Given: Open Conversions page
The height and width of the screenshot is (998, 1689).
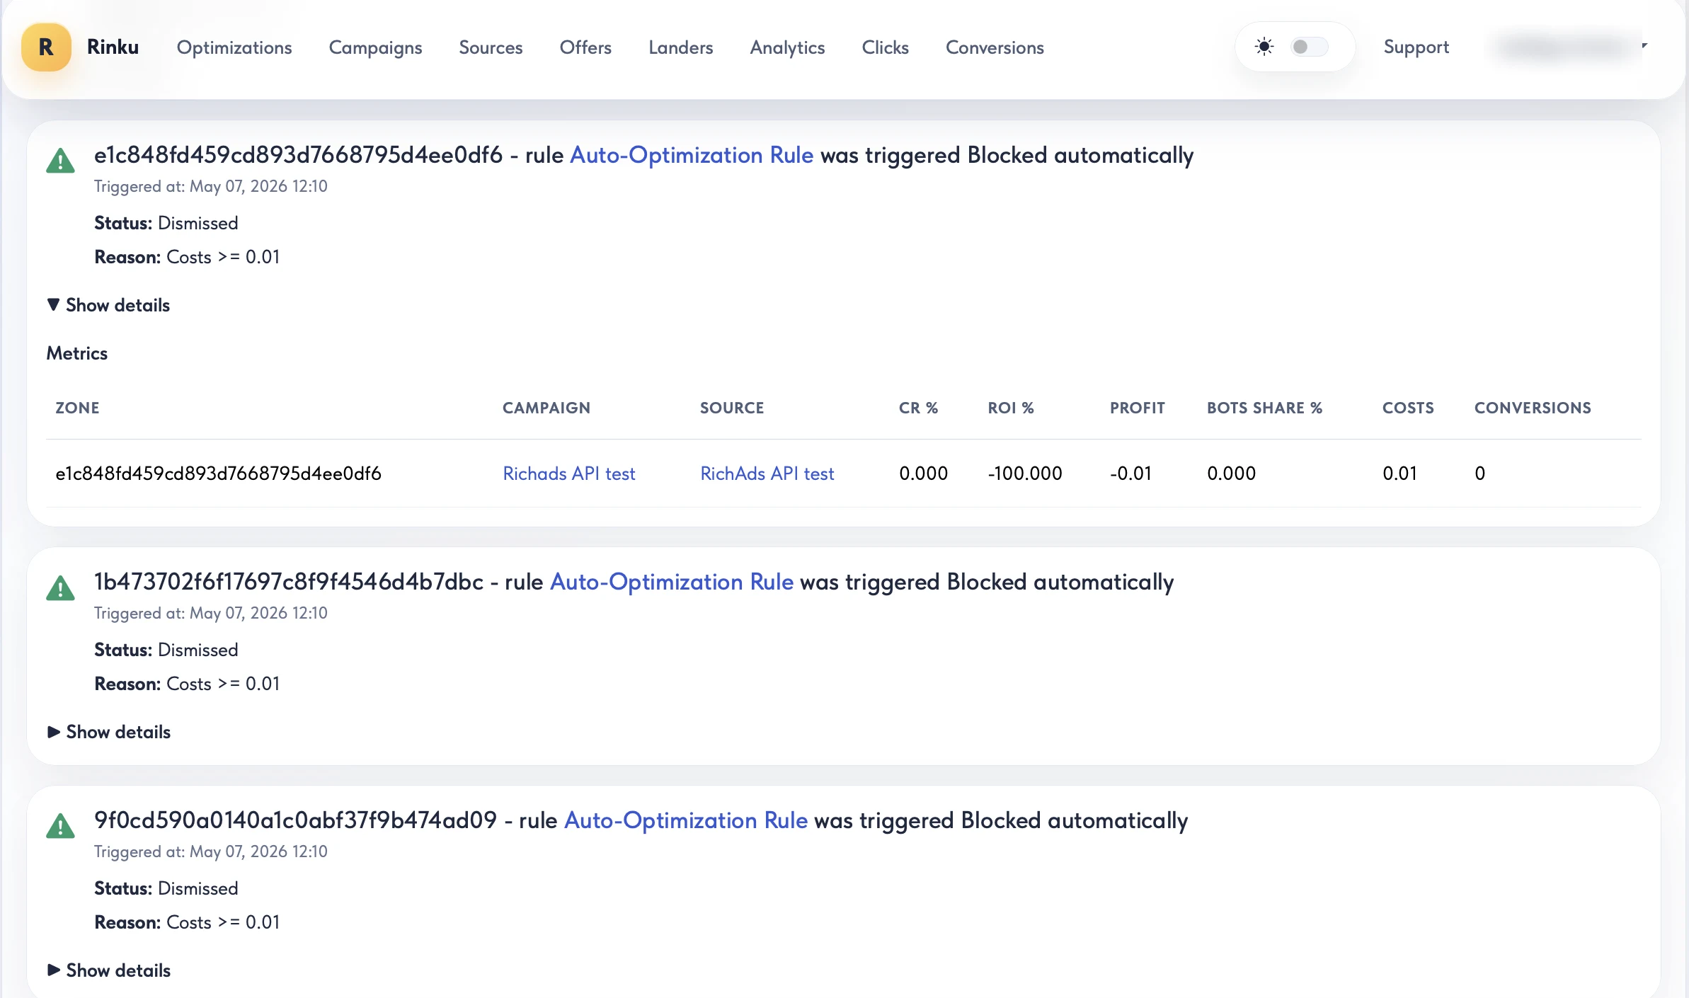Looking at the screenshot, I should (x=995, y=47).
